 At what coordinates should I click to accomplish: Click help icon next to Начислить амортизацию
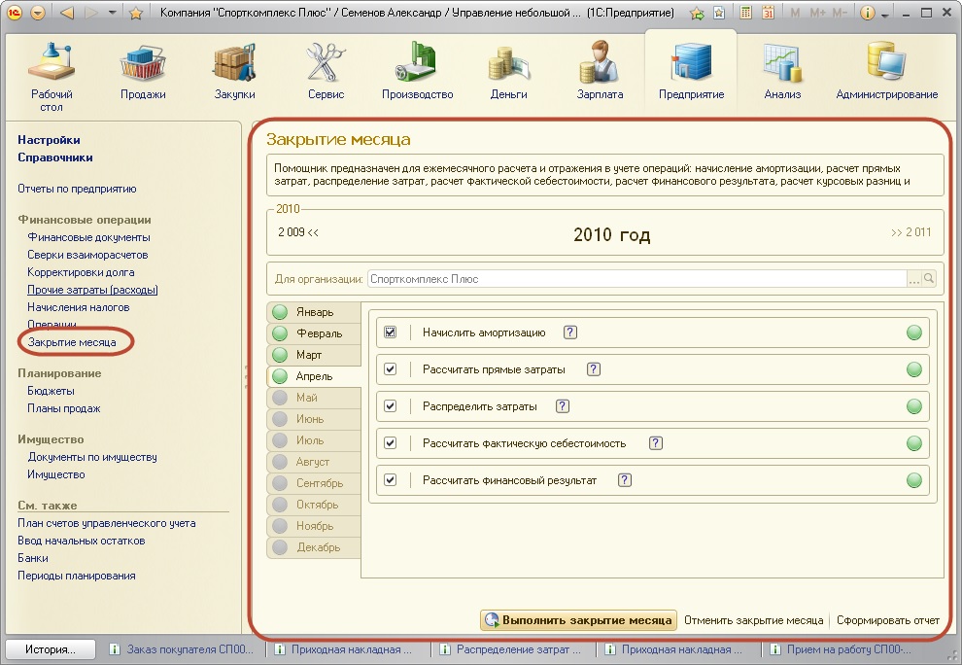pyautogui.click(x=570, y=332)
